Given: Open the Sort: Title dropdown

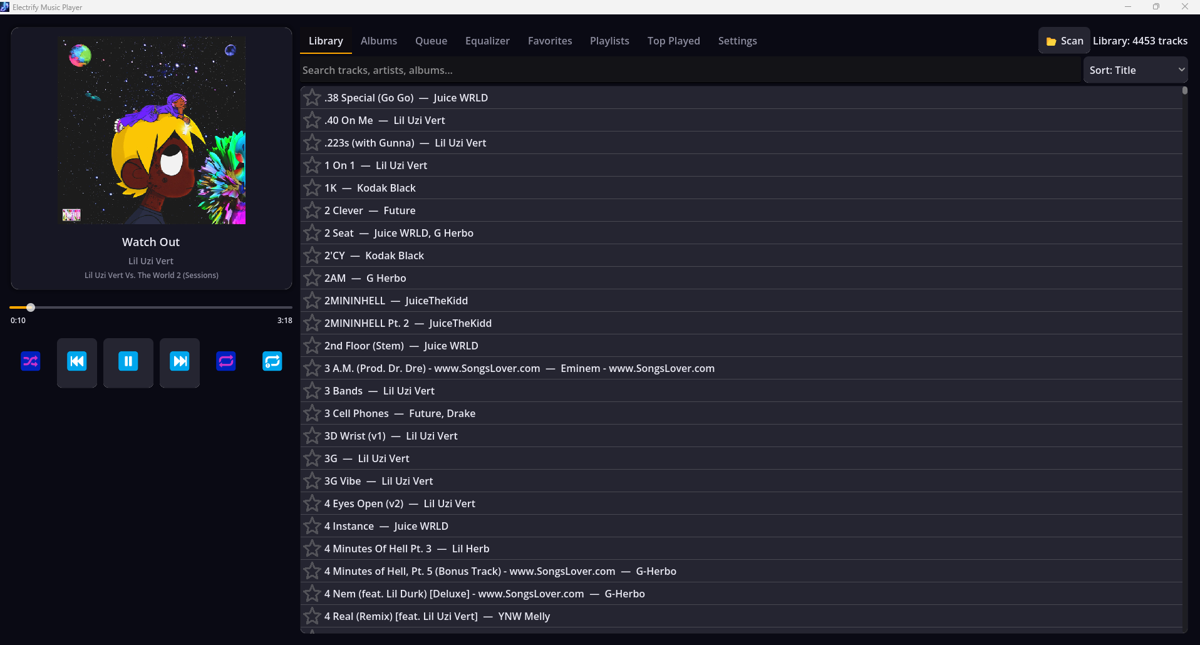Looking at the screenshot, I should click(x=1135, y=70).
